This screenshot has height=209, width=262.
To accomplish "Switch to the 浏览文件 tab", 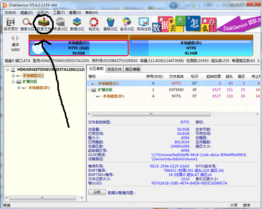I will (x=114, y=69).
